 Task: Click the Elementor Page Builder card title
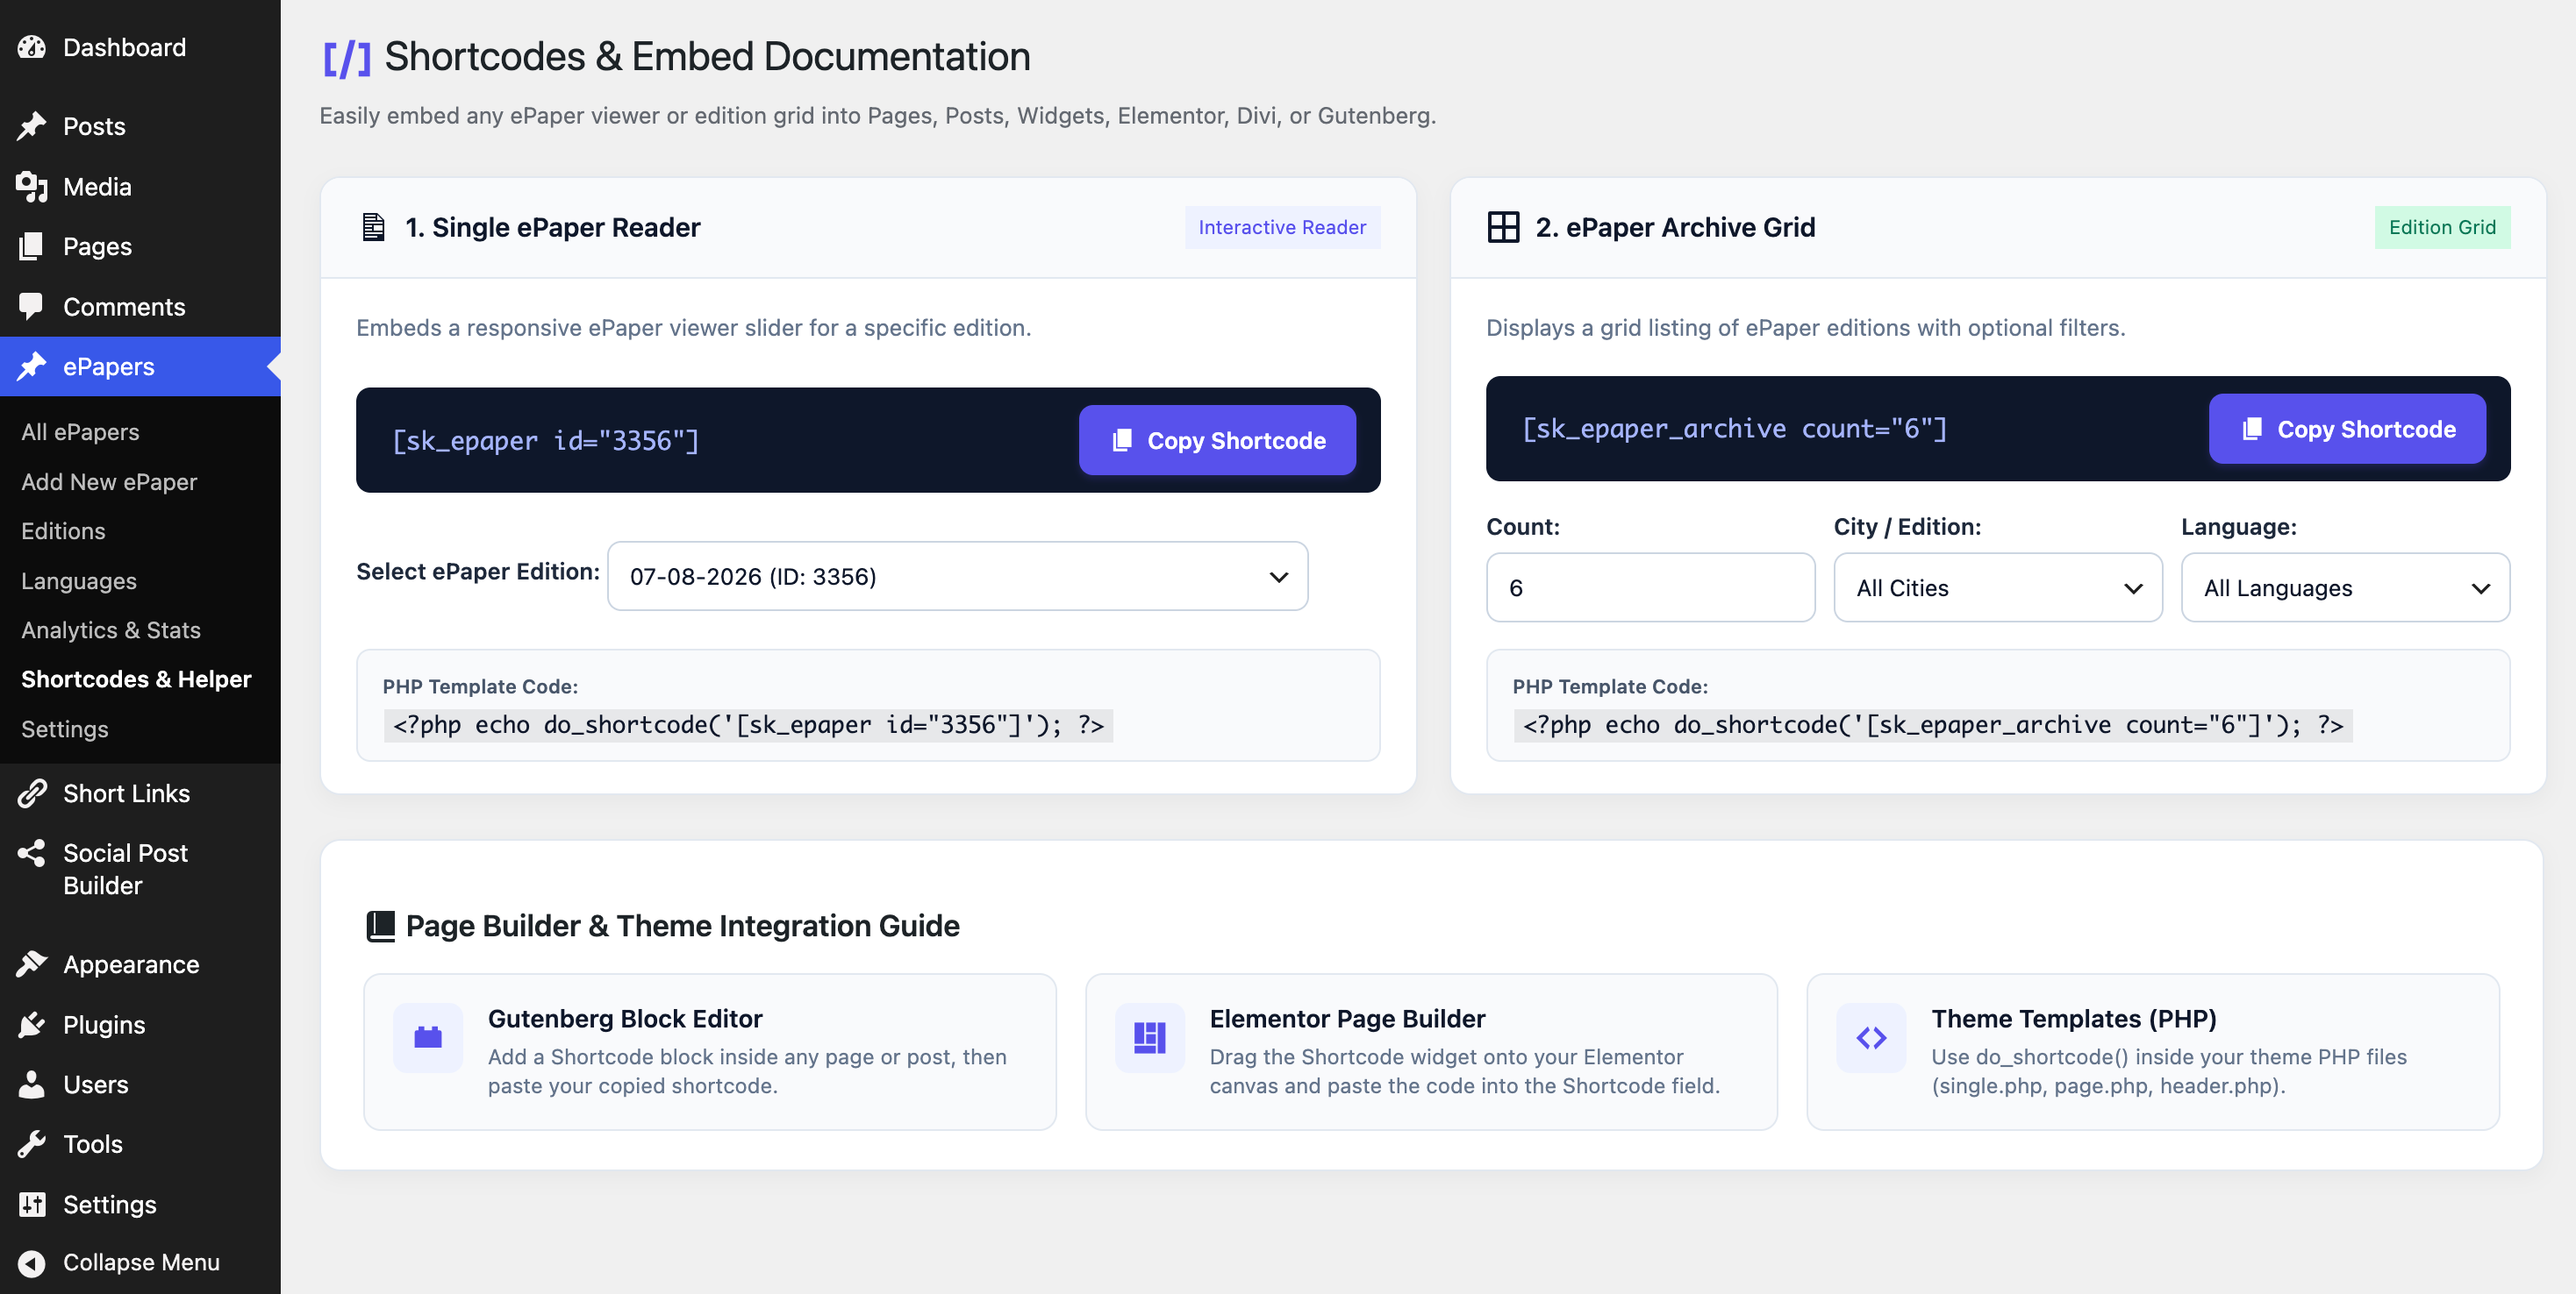[1347, 1018]
